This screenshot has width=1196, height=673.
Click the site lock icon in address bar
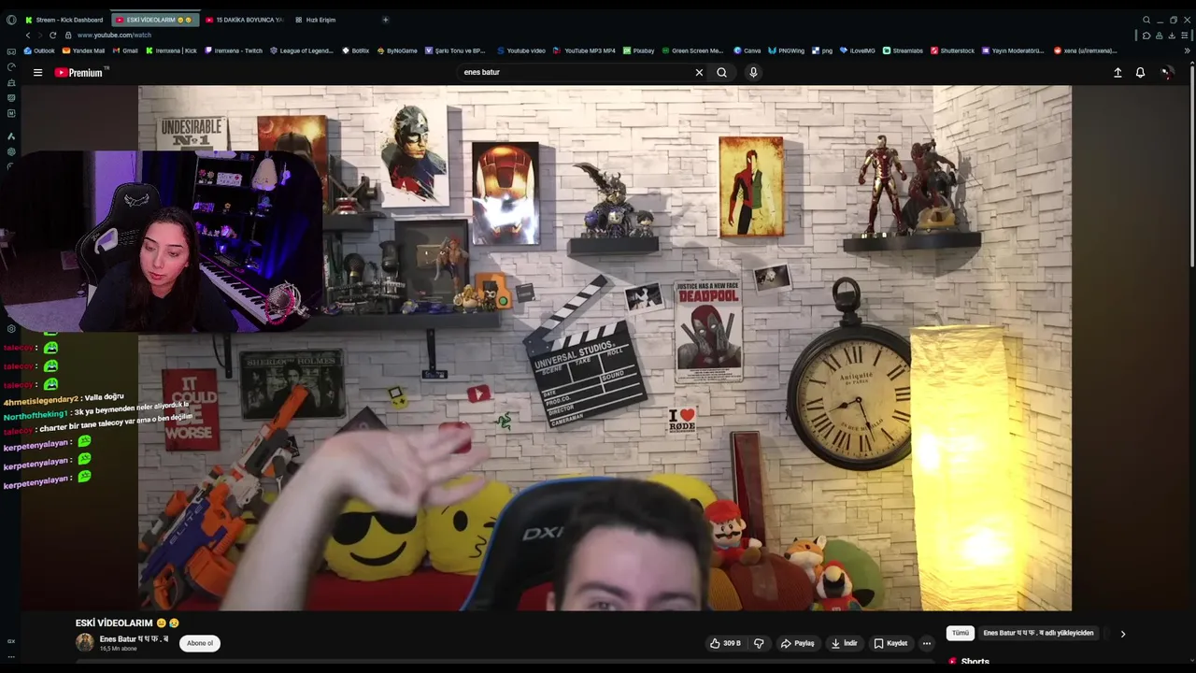(x=68, y=35)
